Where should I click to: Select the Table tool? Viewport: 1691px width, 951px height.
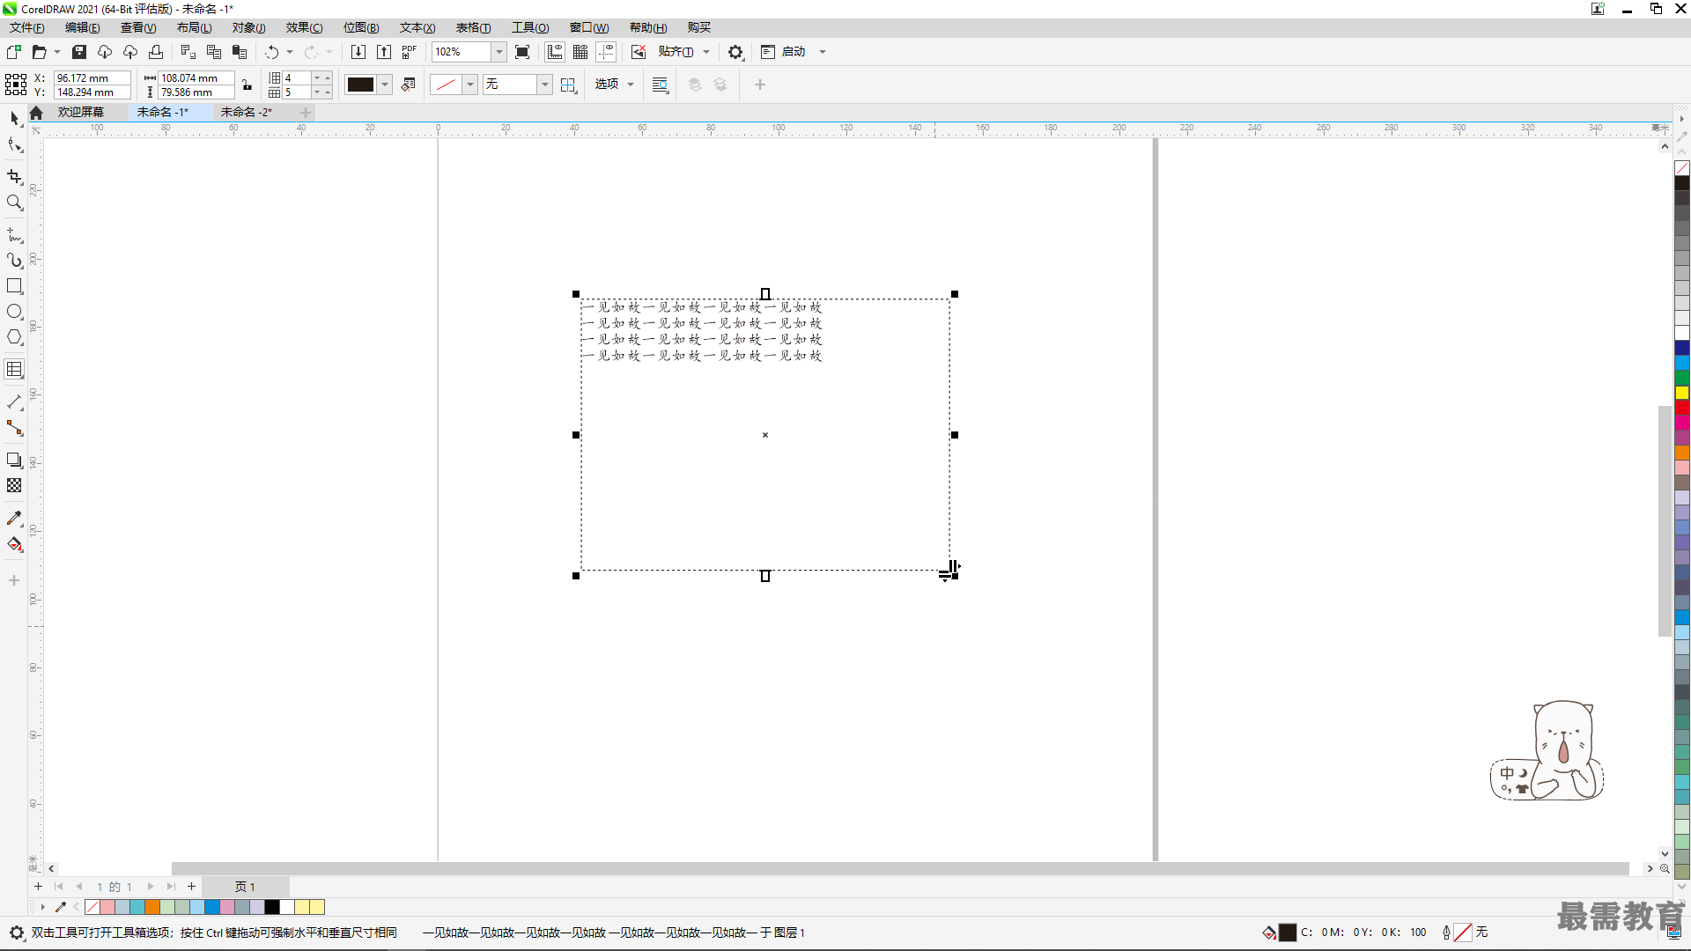pyautogui.click(x=14, y=370)
